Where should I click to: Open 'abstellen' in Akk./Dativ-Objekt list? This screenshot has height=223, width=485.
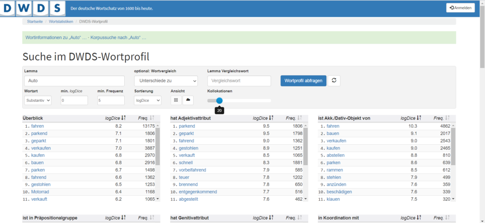click(335, 155)
